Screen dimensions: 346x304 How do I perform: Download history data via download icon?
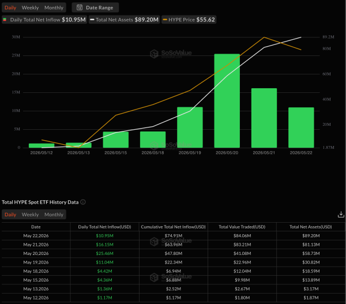coord(341,215)
